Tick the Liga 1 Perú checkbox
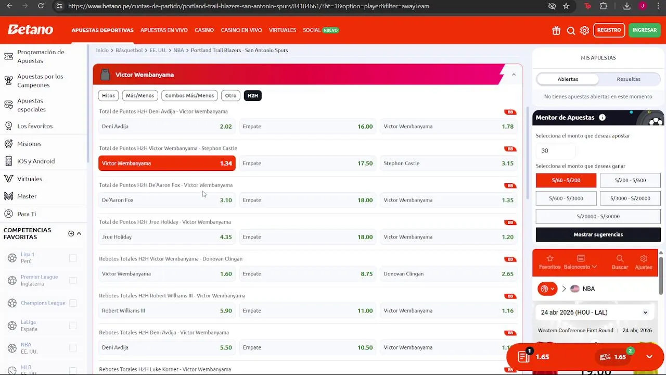The height and width of the screenshot is (375, 666). [x=73, y=258]
